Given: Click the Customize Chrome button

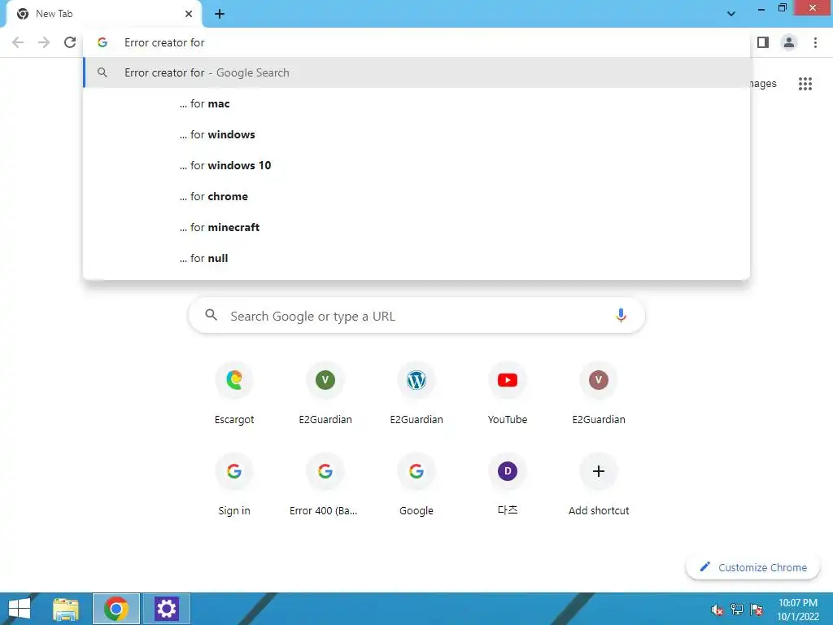Looking at the screenshot, I should click(x=752, y=567).
